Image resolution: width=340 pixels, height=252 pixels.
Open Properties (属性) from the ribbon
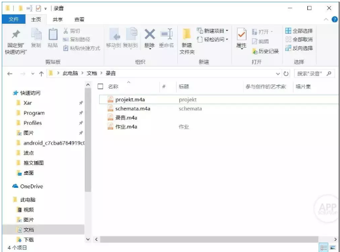tap(241, 34)
